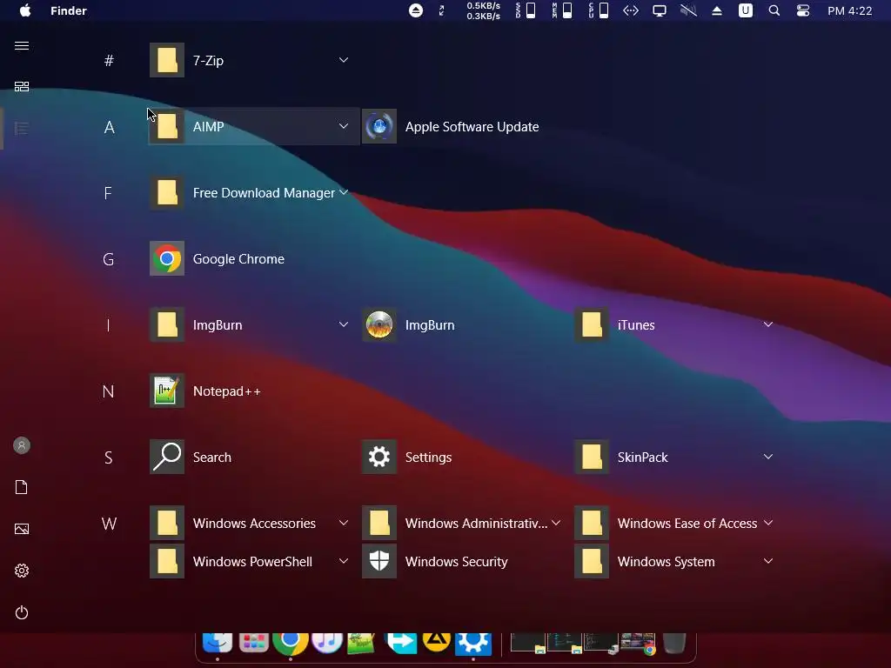
Task: Click the SSD usage indicator
Action: [x=526, y=10]
